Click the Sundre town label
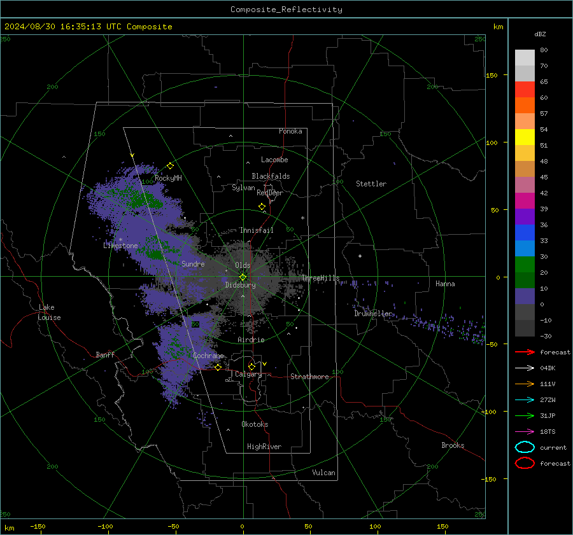This screenshot has width=573, height=535. click(193, 263)
